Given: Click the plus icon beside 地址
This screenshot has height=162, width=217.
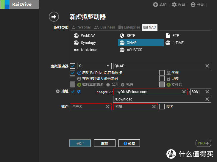Looking at the screenshot, I should pyautogui.click(x=57, y=91).
